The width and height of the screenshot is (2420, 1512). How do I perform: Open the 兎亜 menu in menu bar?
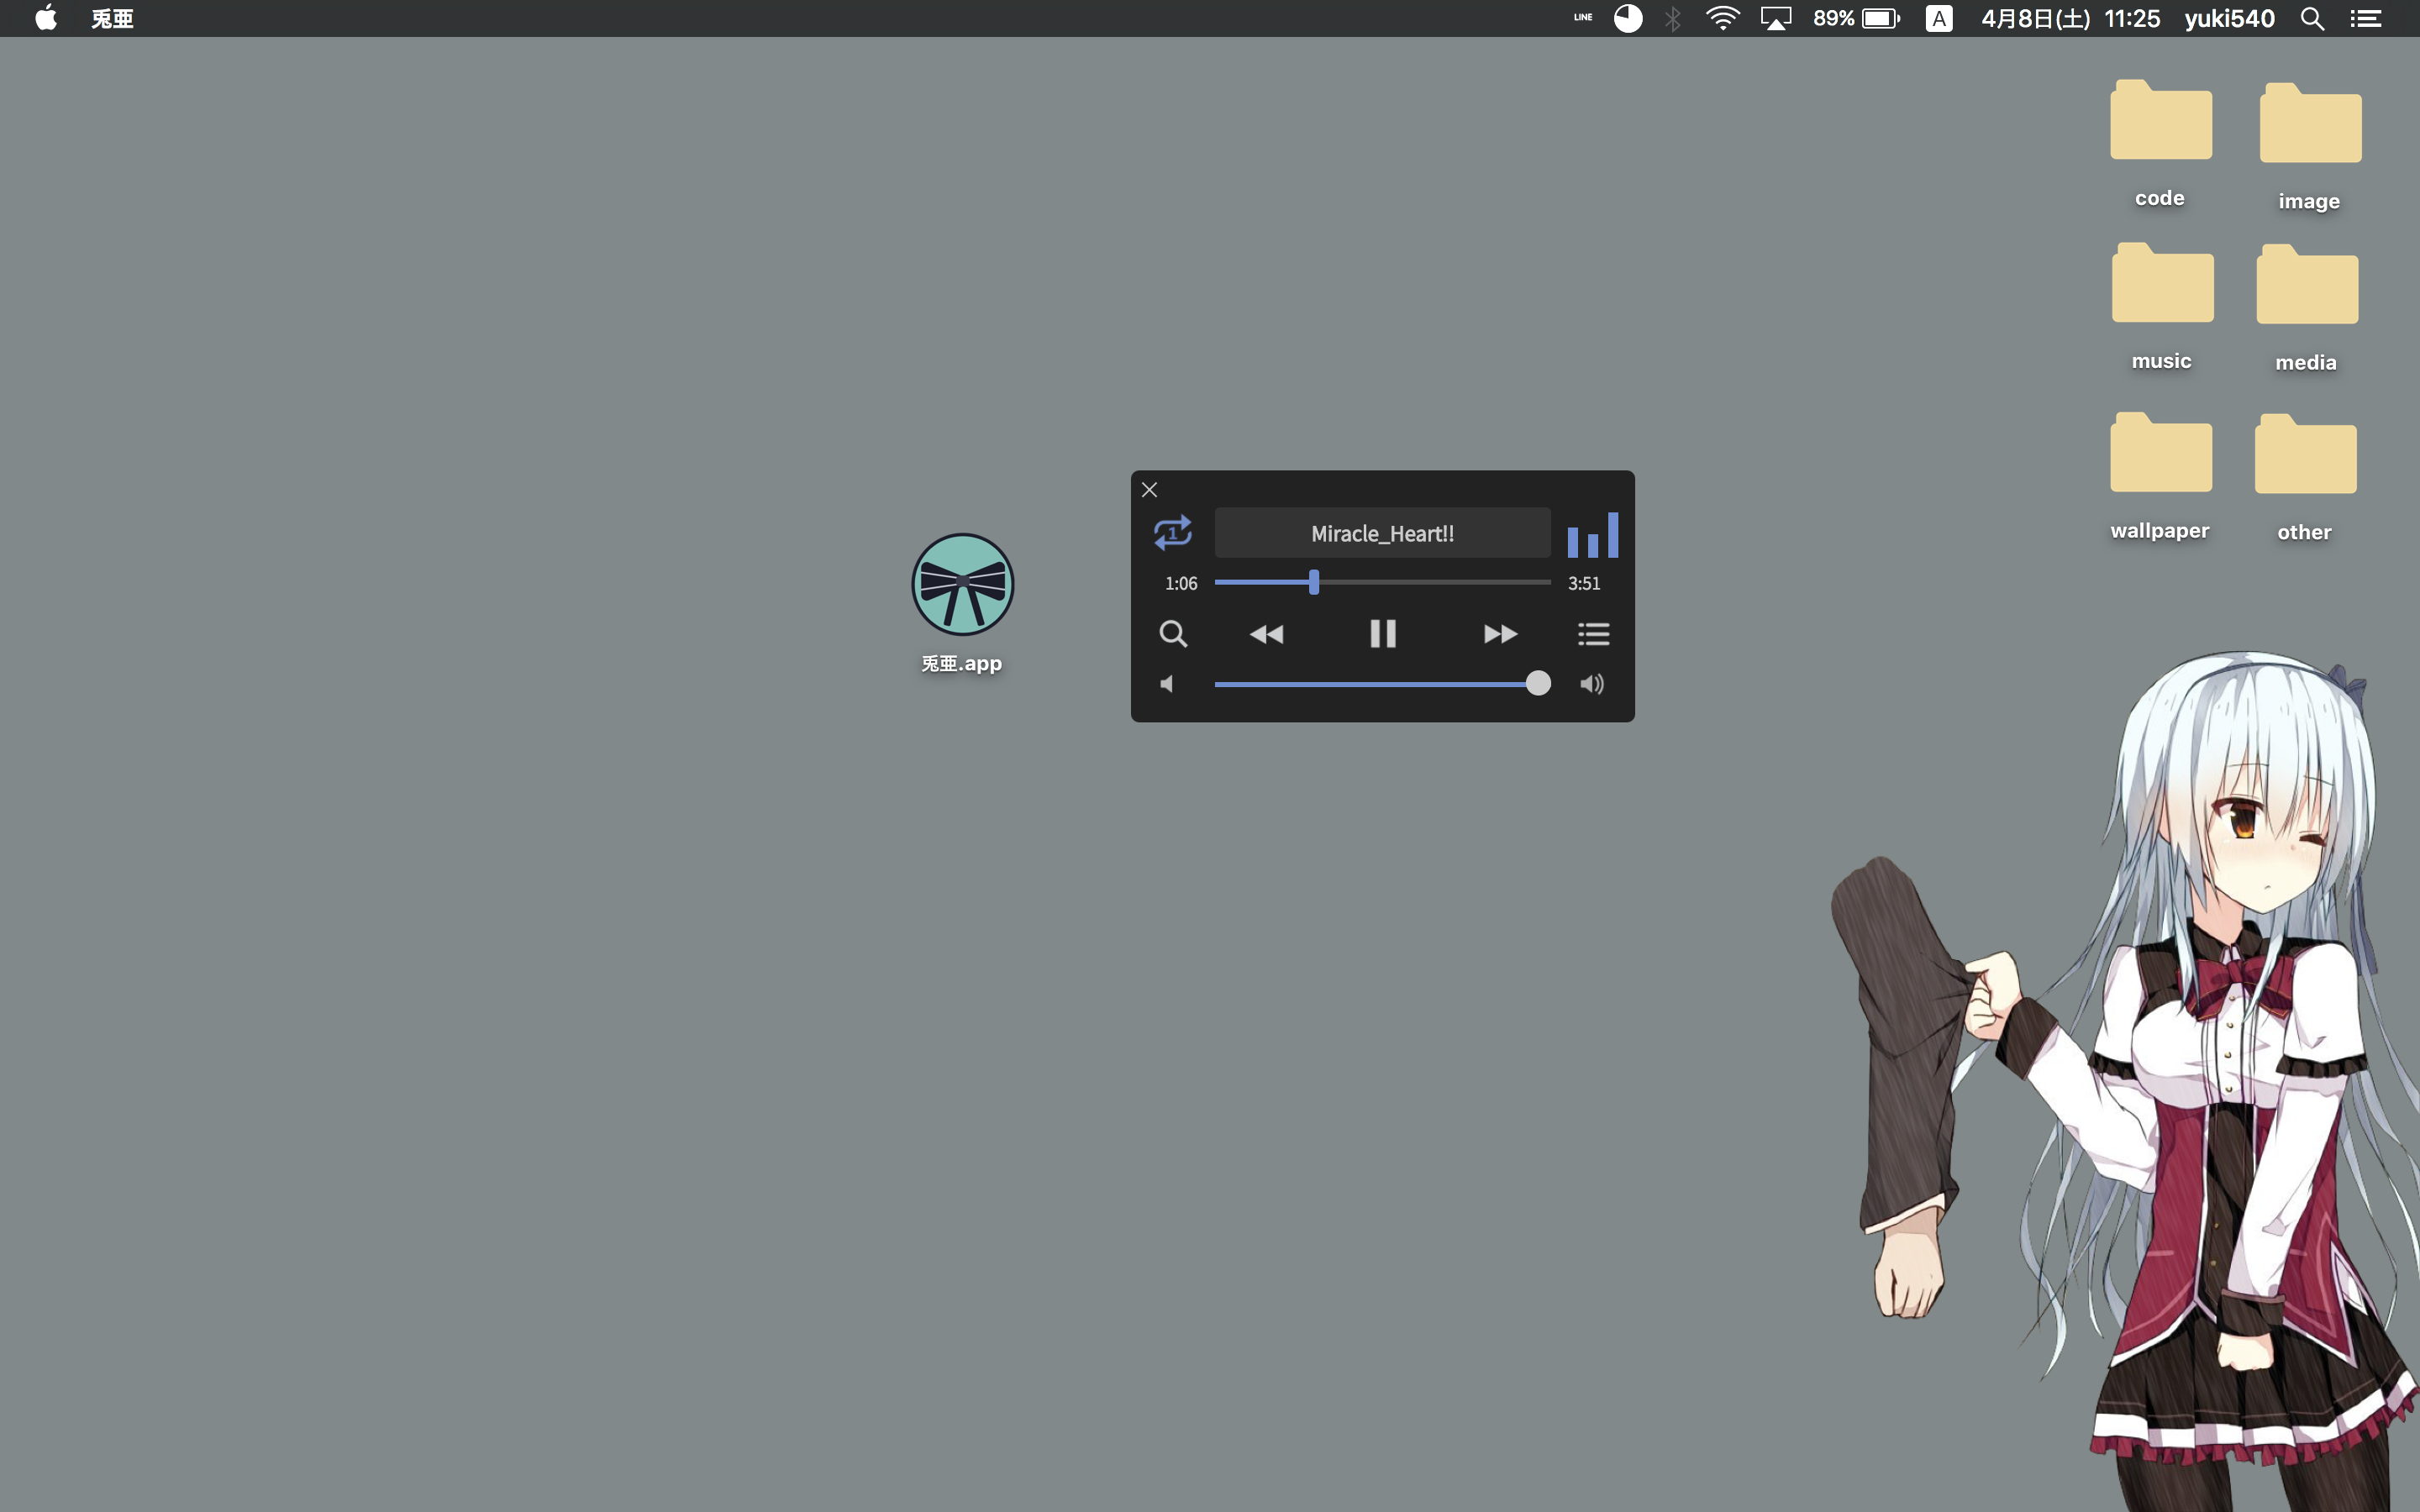[112, 19]
